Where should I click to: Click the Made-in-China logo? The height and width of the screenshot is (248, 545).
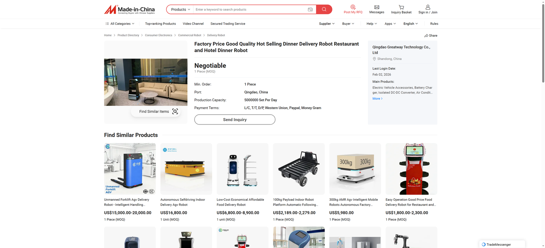[129, 10]
